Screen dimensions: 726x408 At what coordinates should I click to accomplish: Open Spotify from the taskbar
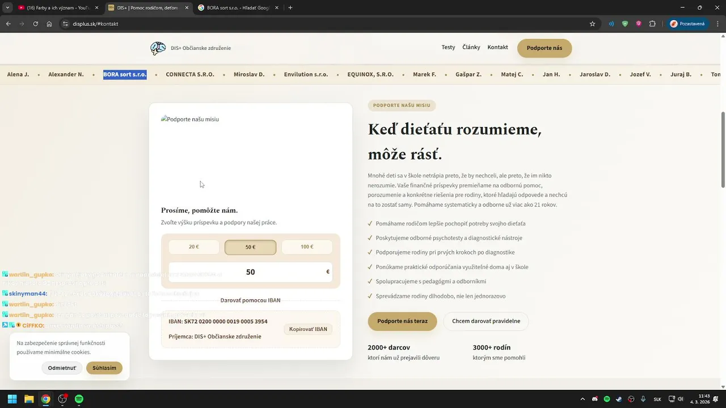pos(79,399)
